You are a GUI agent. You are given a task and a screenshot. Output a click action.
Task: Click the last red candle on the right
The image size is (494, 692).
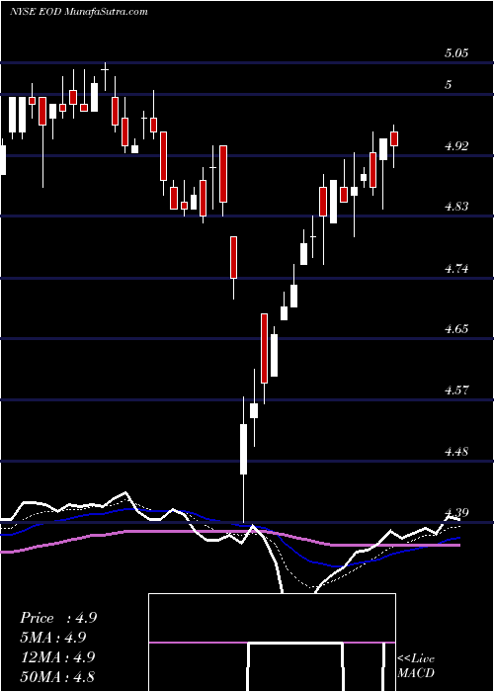click(394, 138)
